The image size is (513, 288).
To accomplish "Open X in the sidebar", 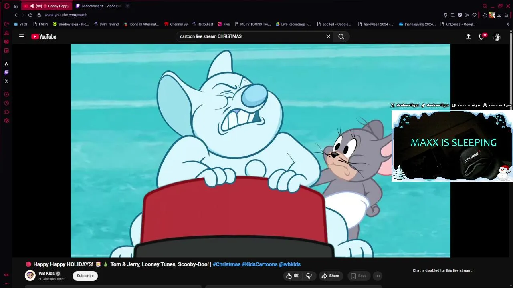I will (x=6, y=81).
